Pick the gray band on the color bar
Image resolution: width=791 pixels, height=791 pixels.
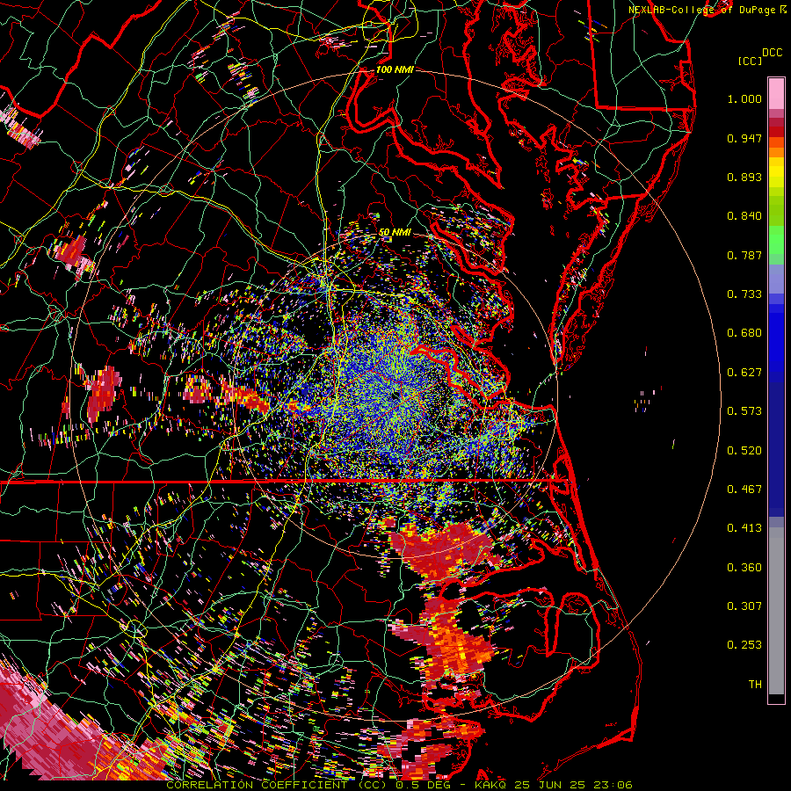tap(776, 611)
